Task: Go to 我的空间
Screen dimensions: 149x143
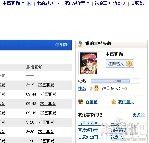Action: point(103,3)
